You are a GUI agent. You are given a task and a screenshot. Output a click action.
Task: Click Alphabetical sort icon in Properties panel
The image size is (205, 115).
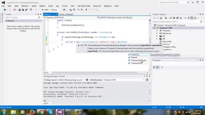(158, 67)
